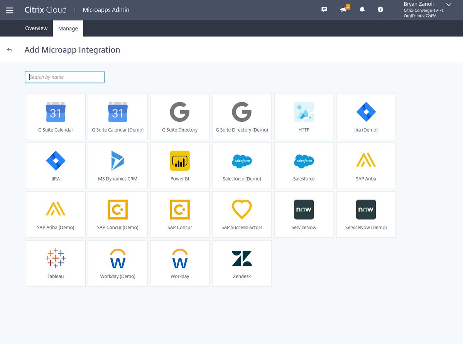
Task: Click the "HTTP" tile label
Action: click(304, 130)
